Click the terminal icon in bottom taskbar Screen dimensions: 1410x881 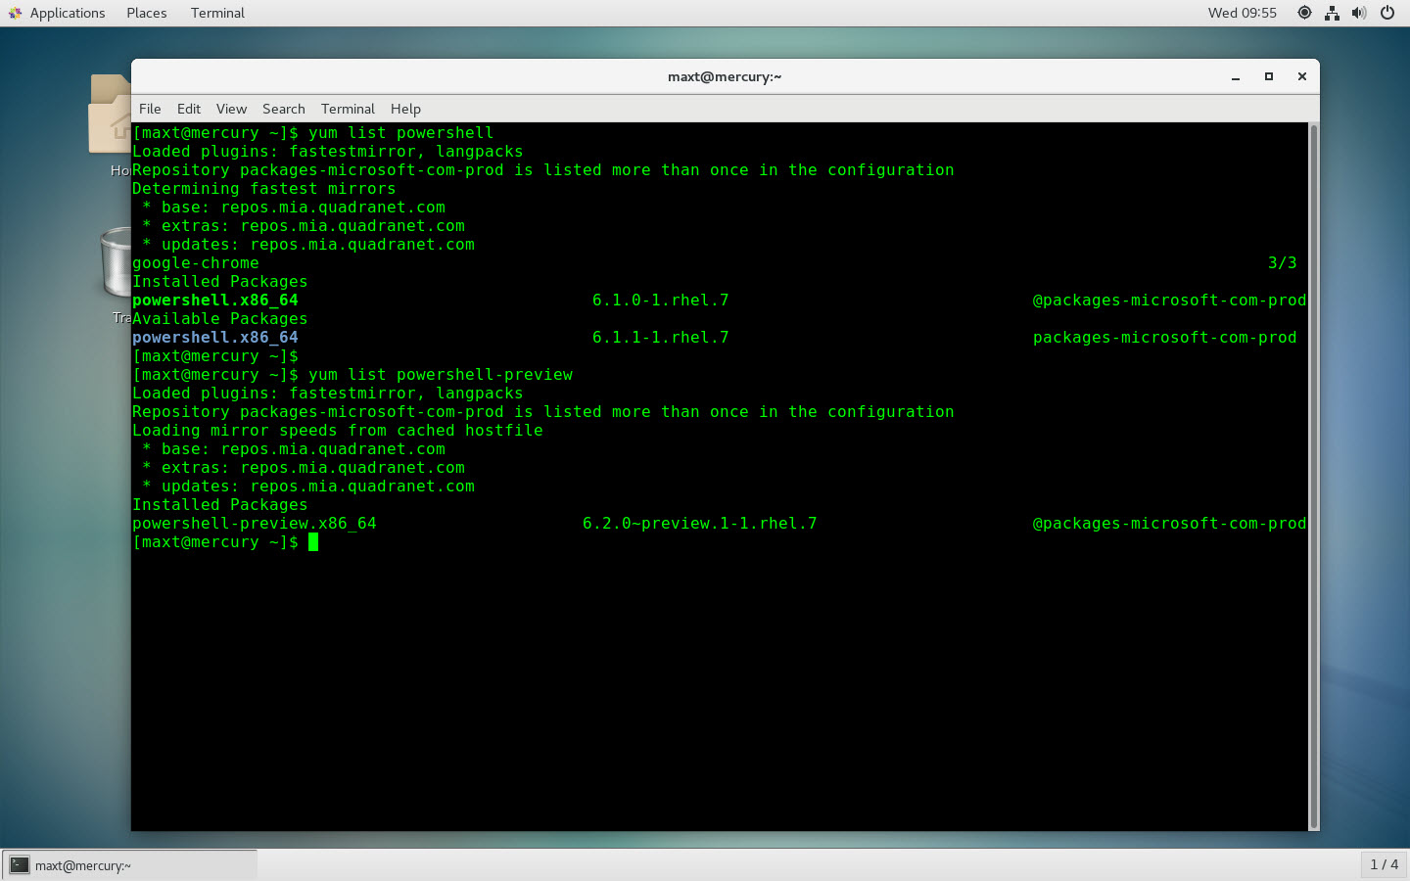(20, 865)
